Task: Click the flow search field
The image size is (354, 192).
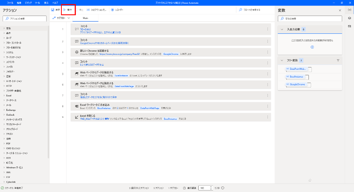Action: pos(254,10)
